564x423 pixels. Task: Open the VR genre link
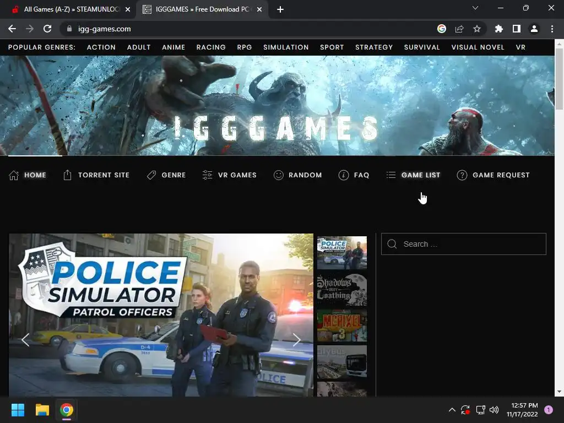tap(520, 47)
